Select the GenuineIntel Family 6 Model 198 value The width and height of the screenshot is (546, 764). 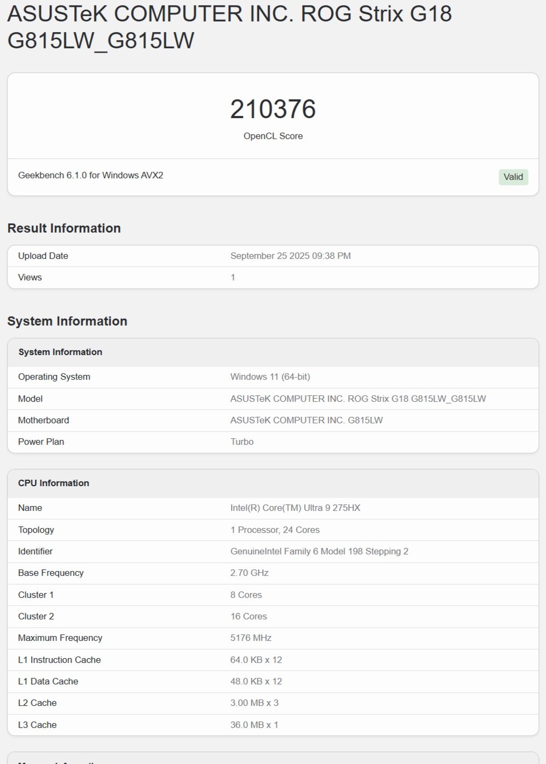pyautogui.click(x=319, y=551)
